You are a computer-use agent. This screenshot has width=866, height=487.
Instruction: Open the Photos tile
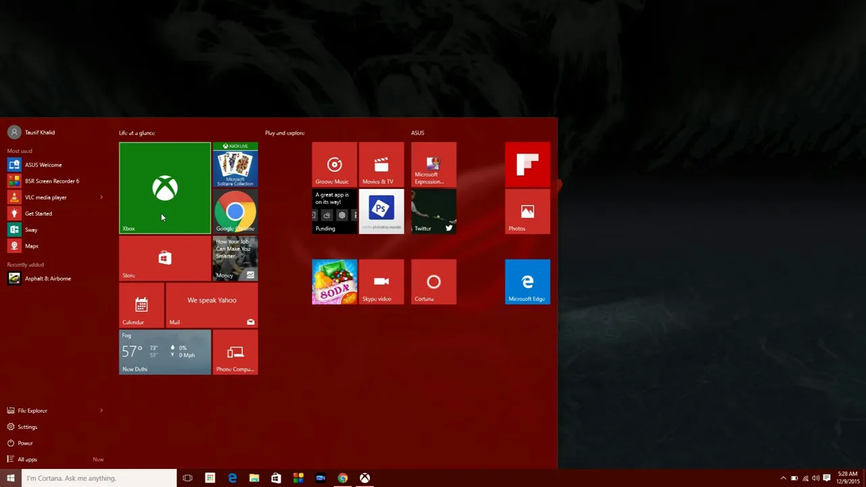tap(528, 212)
